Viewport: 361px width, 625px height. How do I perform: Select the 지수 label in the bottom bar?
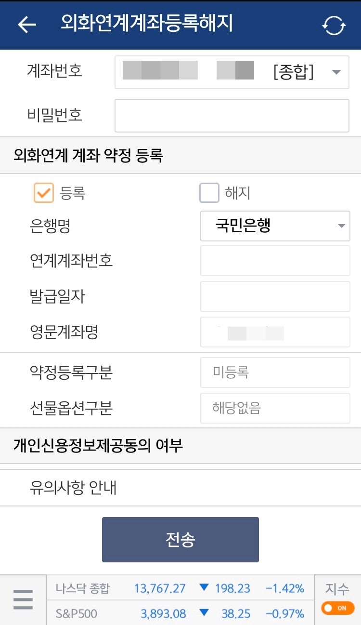[337, 588]
